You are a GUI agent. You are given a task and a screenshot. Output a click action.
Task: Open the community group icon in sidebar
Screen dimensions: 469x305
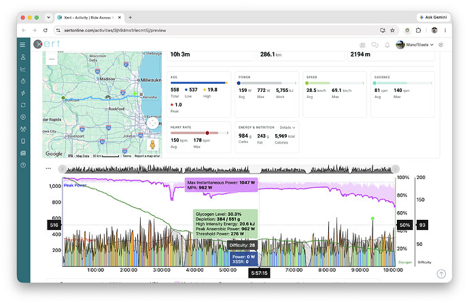[x=23, y=129]
